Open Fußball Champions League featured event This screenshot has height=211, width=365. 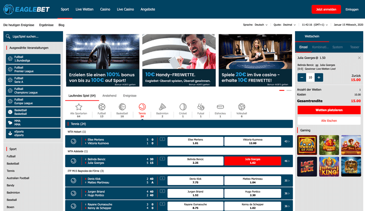(x=33, y=91)
